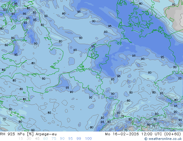Click the legend value 95
183x141 pixels.
[x=70, y=139]
